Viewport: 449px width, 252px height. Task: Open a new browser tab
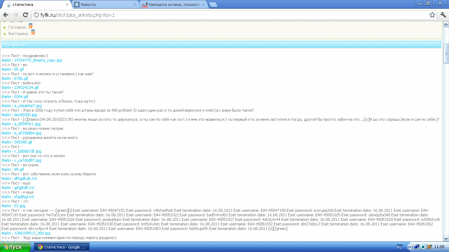tap(213, 5)
